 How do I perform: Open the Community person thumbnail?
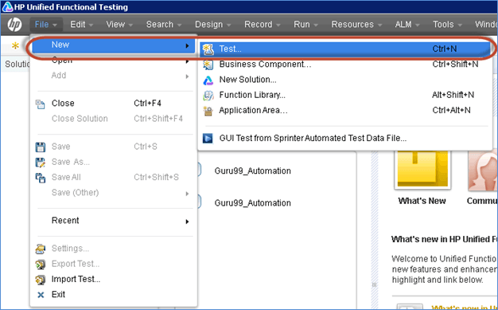coord(483,171)
